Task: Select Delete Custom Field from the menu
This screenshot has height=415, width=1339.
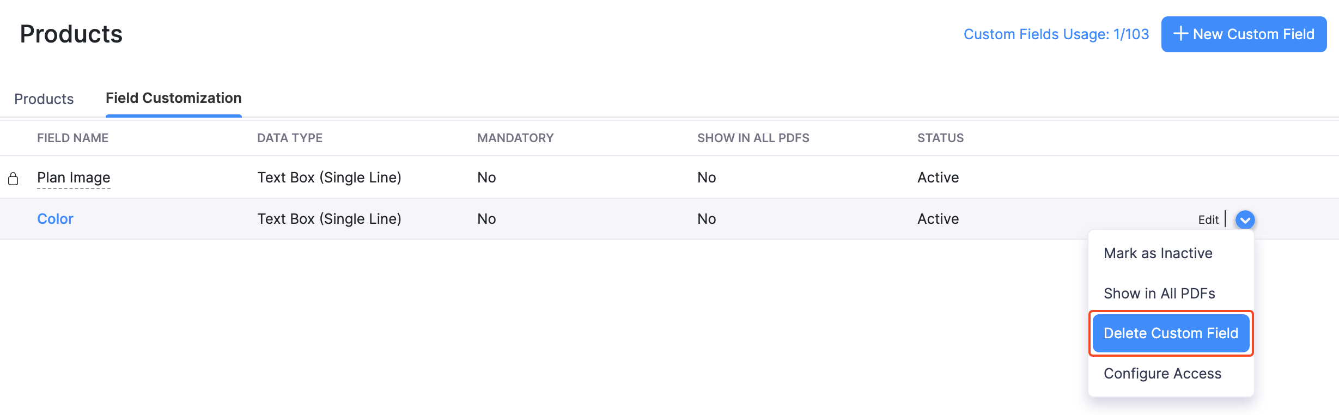Action: pos(1171,333)
